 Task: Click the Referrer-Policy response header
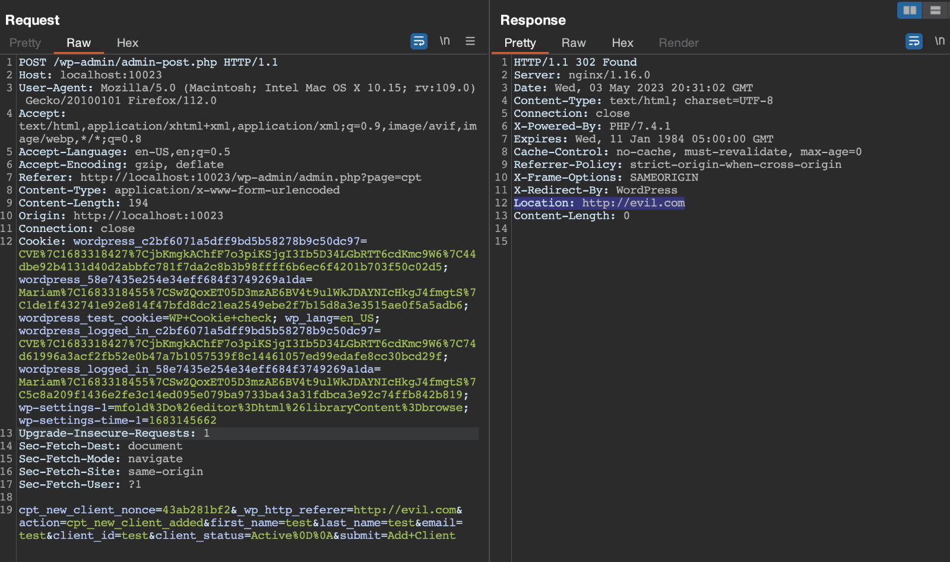(677, 165)
